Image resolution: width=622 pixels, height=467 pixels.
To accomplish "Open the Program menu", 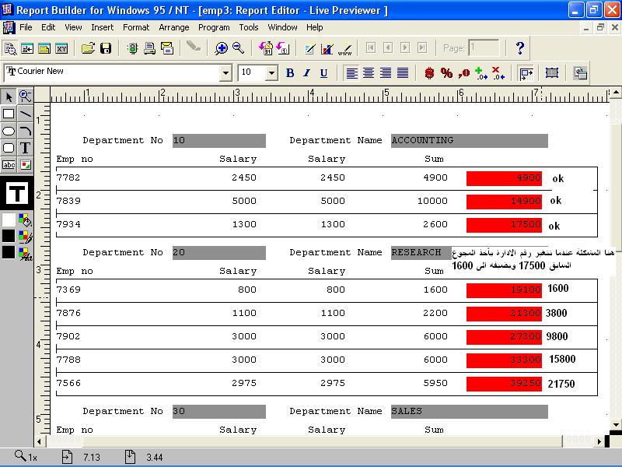I will pos(214,27).
